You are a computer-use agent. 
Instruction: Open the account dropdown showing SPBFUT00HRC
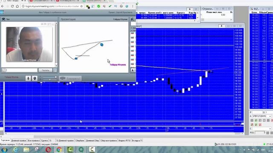tap(262, 116)
